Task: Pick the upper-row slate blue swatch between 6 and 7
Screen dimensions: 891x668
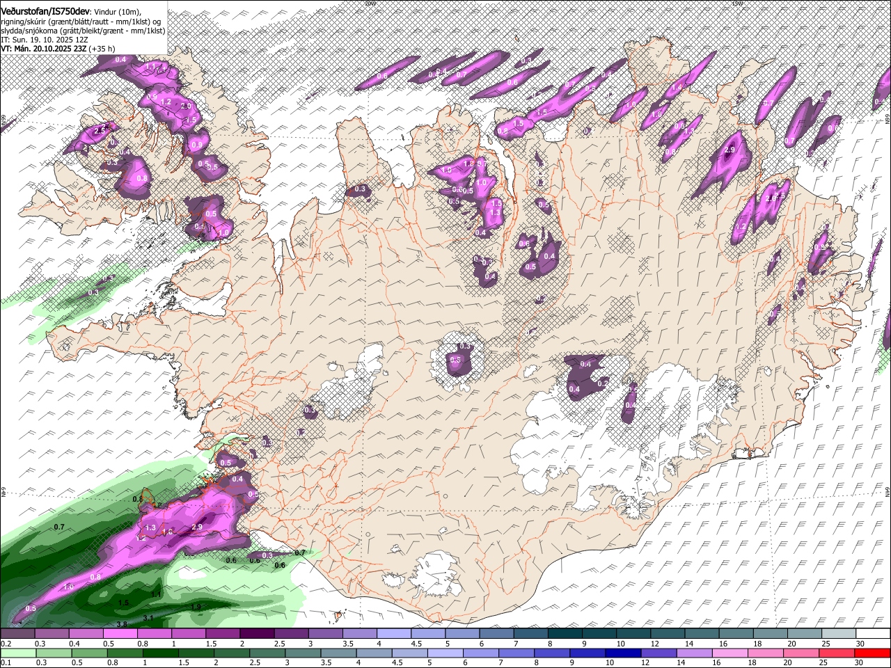Action: pos(496,634)
